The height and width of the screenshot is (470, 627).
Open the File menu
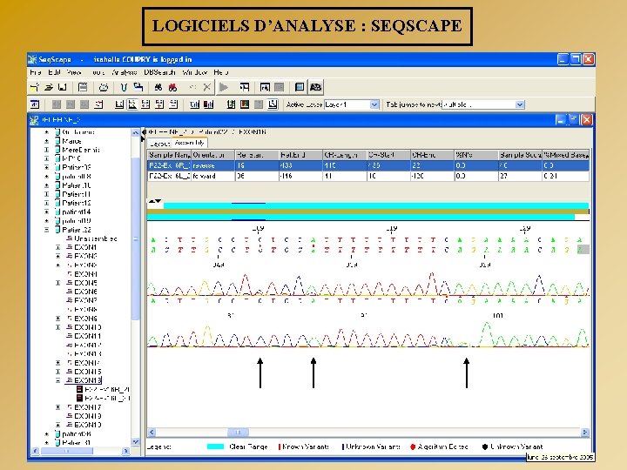pos(36,72)
